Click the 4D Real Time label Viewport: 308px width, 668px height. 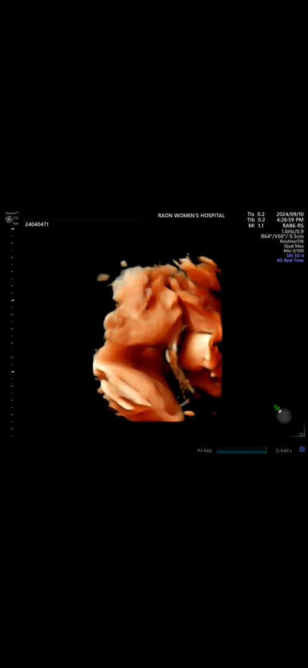290,260
